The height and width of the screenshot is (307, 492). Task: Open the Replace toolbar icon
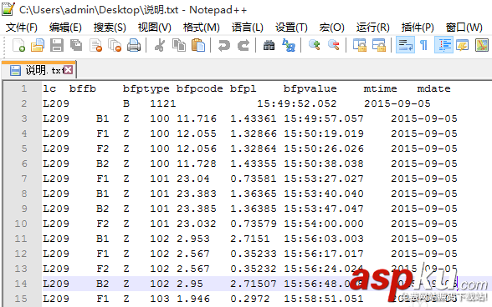tap(289, 45)
